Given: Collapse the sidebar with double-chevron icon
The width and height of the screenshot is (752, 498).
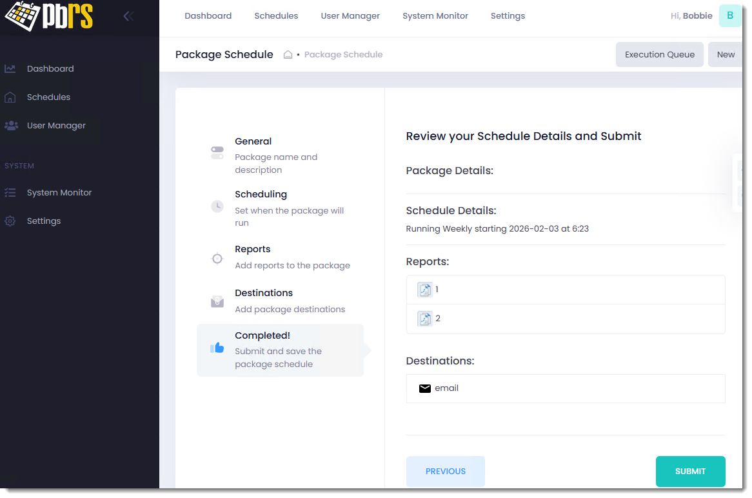Looking at the screenshot, I should point(128,16).
